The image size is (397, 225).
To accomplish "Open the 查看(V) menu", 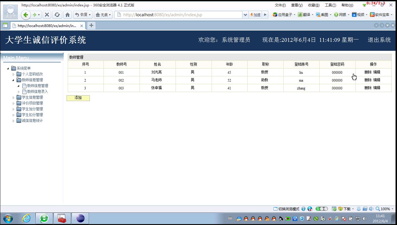I will (x=297, y=5).
